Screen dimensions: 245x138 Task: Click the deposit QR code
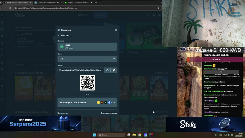point(87,83)
